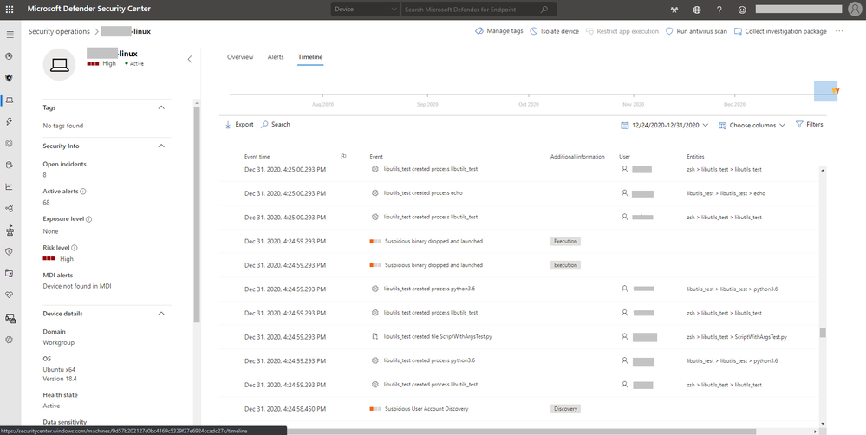Viewport: 866px width, 435px height.
Task: Sort by Event time column header
Action: pos(257,157)
